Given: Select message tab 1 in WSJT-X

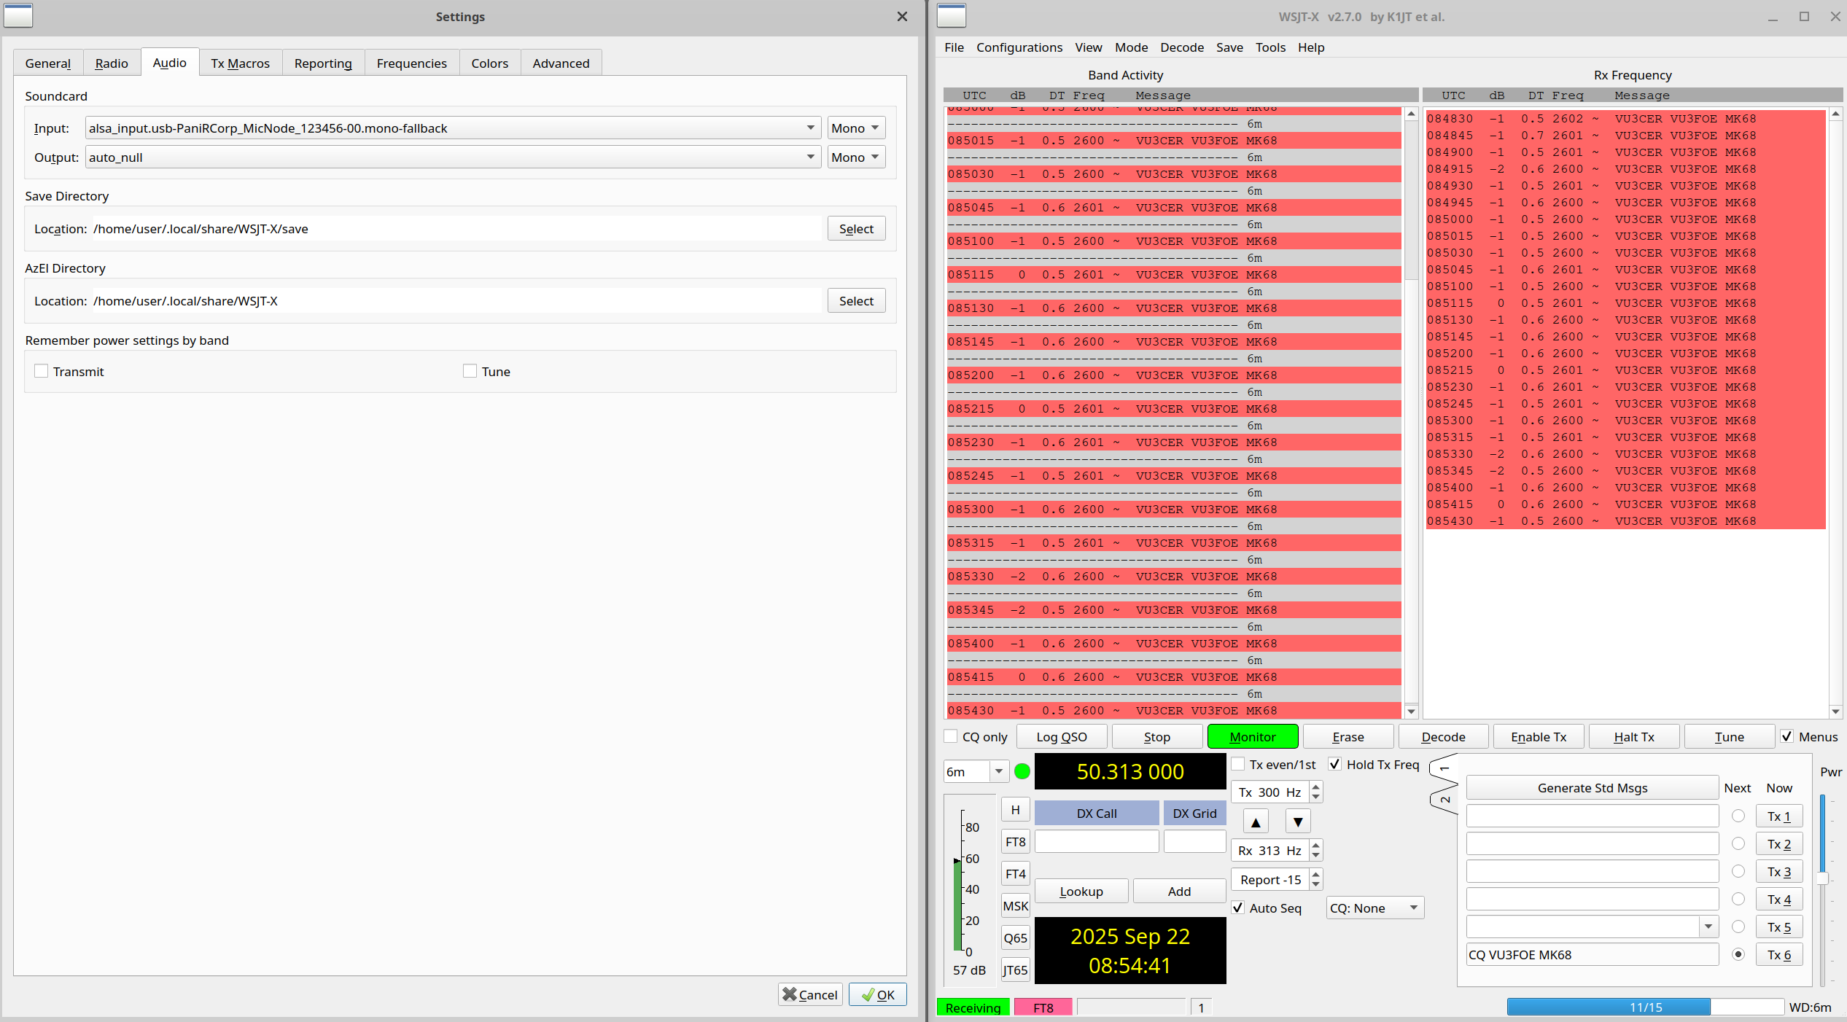Looking at the screenshot, I should tap(1444, 768).
